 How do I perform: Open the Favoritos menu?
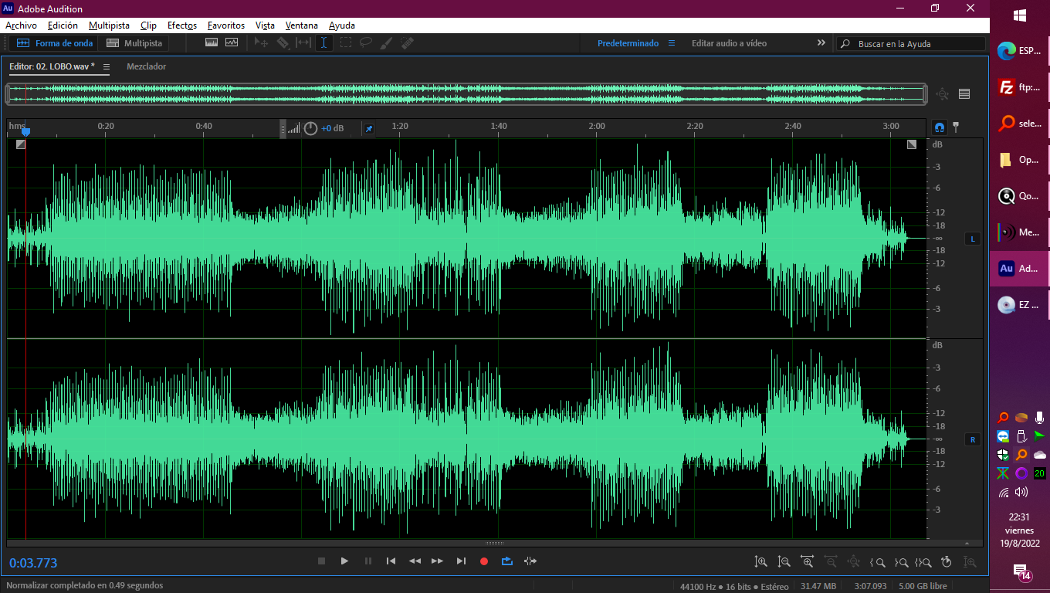point(226,25)
